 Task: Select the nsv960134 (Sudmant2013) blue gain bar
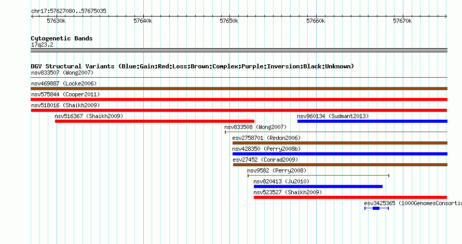tap(372, 121)
